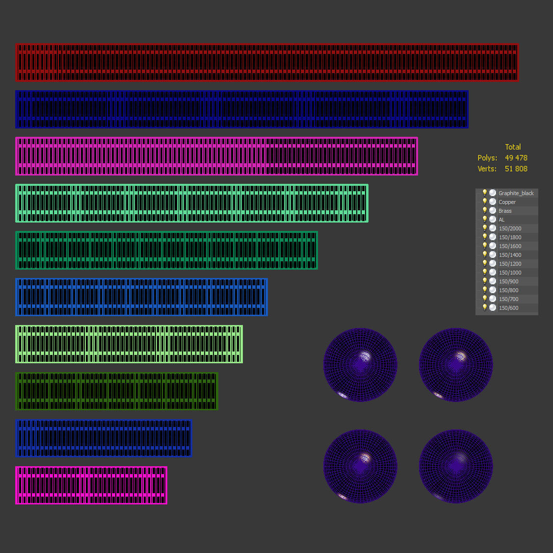
Task: Select the dark teal green wireframe grille
Action: [x=166, y=251]
